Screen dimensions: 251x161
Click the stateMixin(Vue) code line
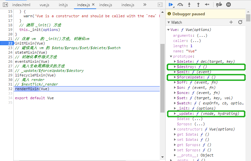(31, 52)
